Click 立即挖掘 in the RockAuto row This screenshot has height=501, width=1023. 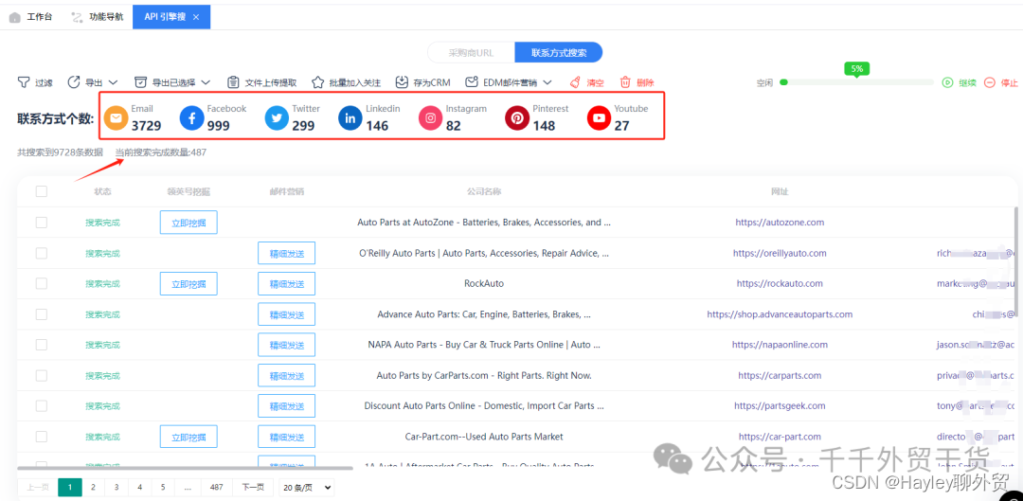(188, 284)
